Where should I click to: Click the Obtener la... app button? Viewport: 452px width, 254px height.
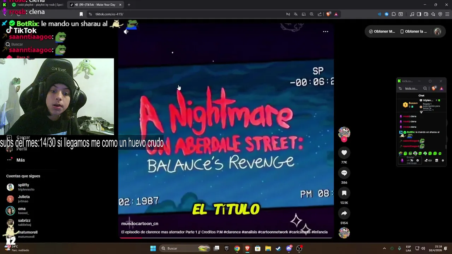[x=413, y=31]
